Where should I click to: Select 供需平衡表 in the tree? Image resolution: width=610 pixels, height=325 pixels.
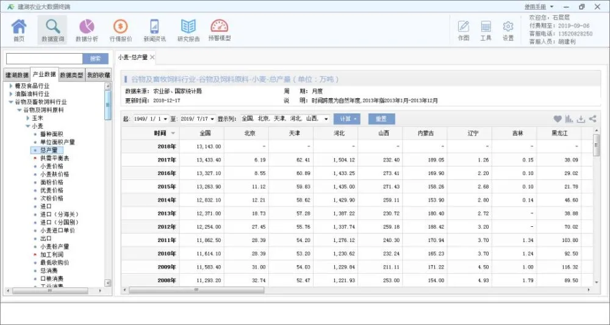click(x=54, y=158)
